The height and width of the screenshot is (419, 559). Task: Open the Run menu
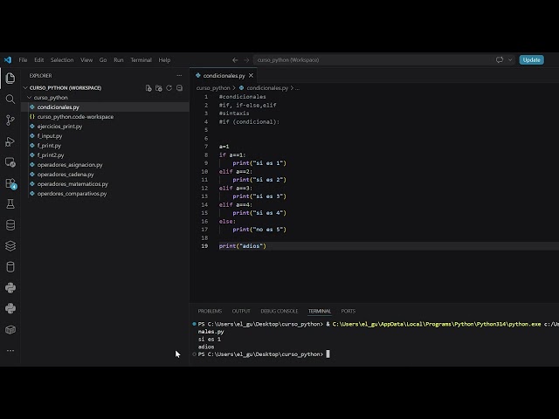point(119,60)
